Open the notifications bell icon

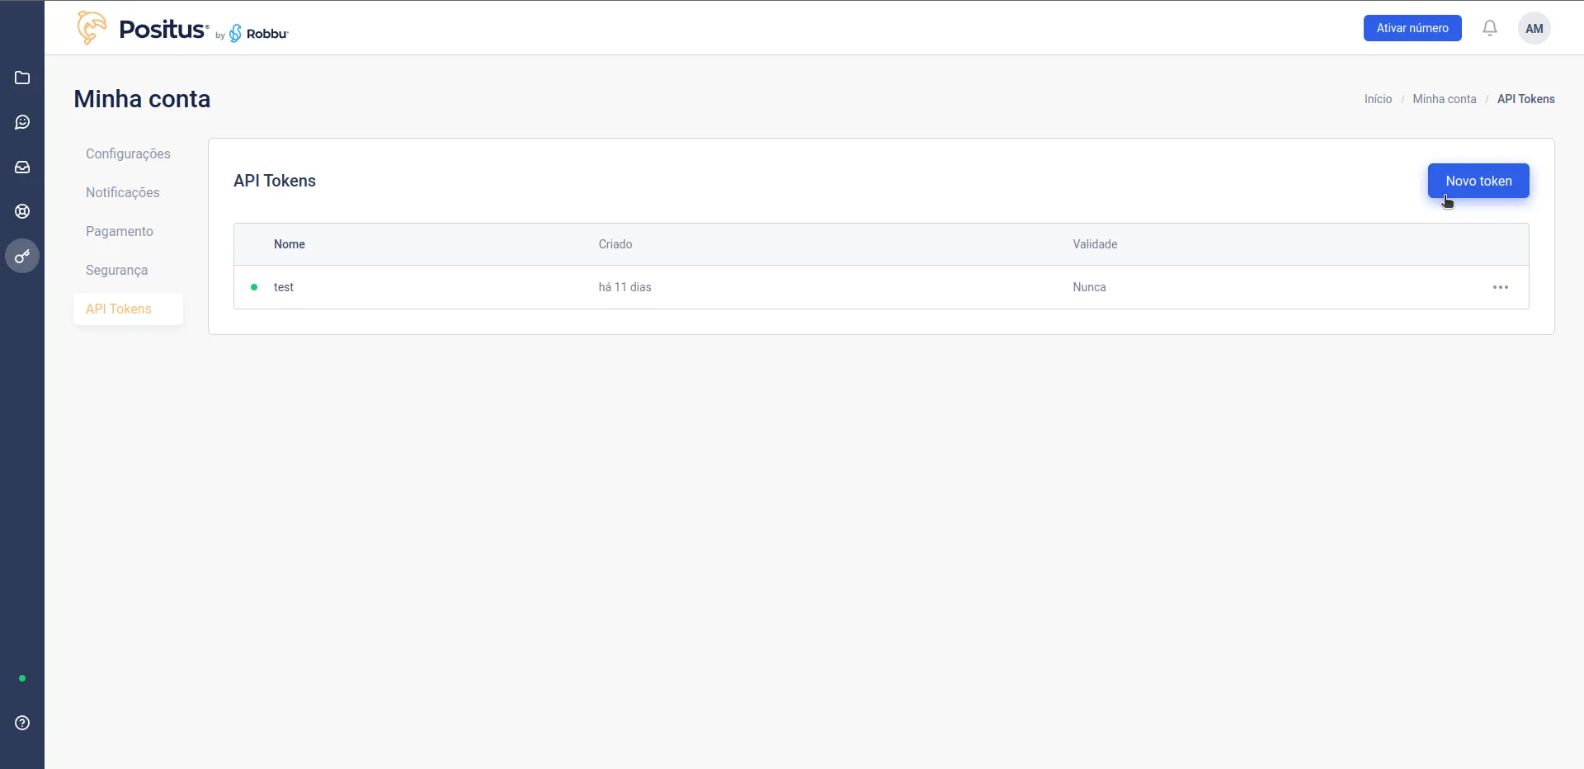tap(1490, 28)
